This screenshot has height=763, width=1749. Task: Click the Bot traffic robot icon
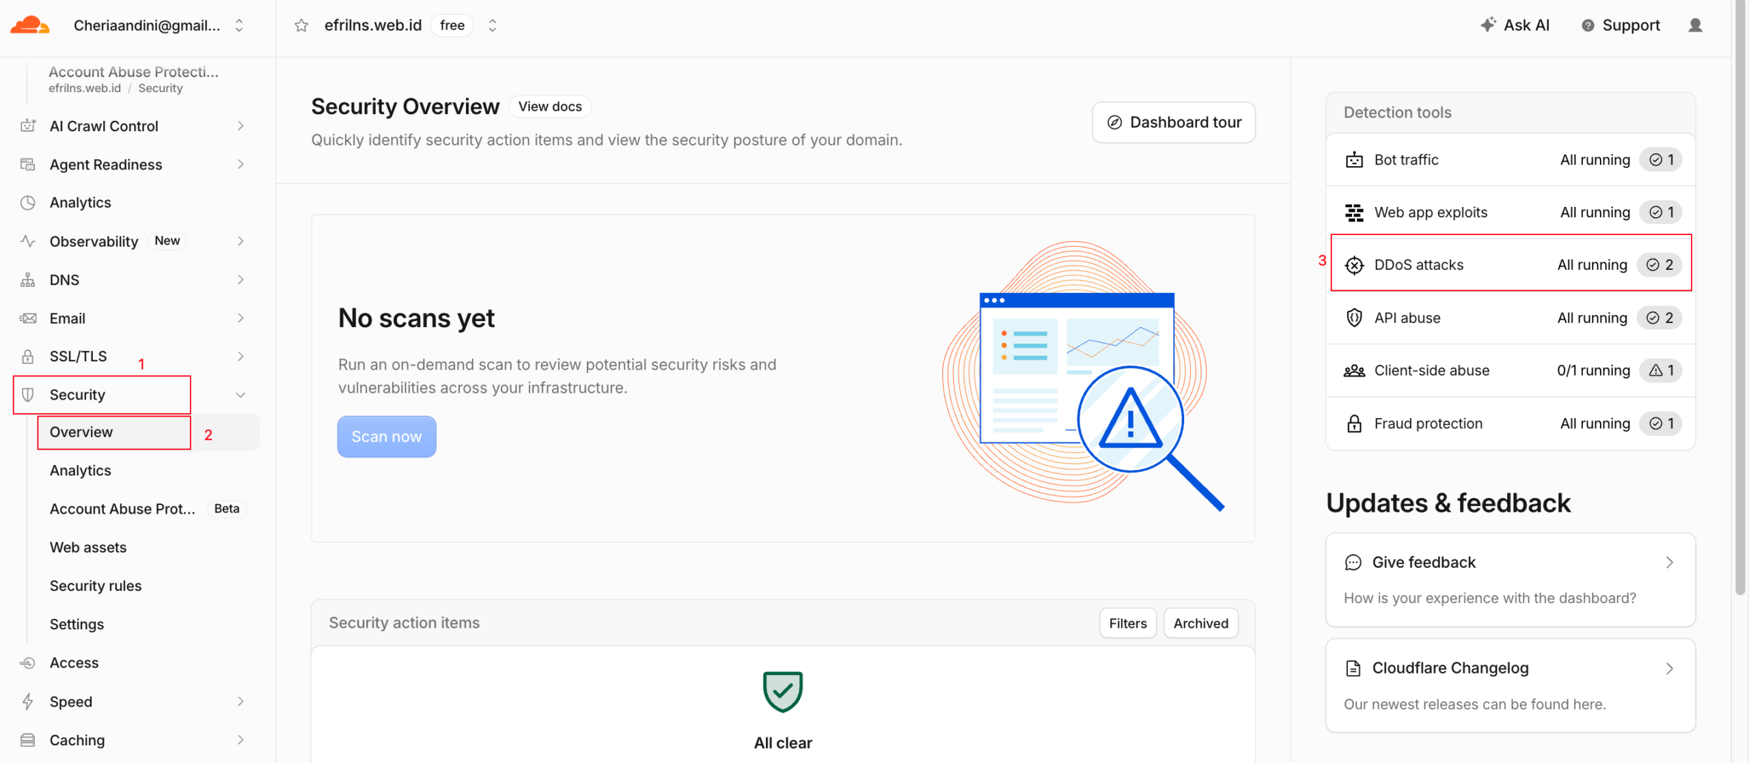pyautogui.click(x=1354, y=160)
